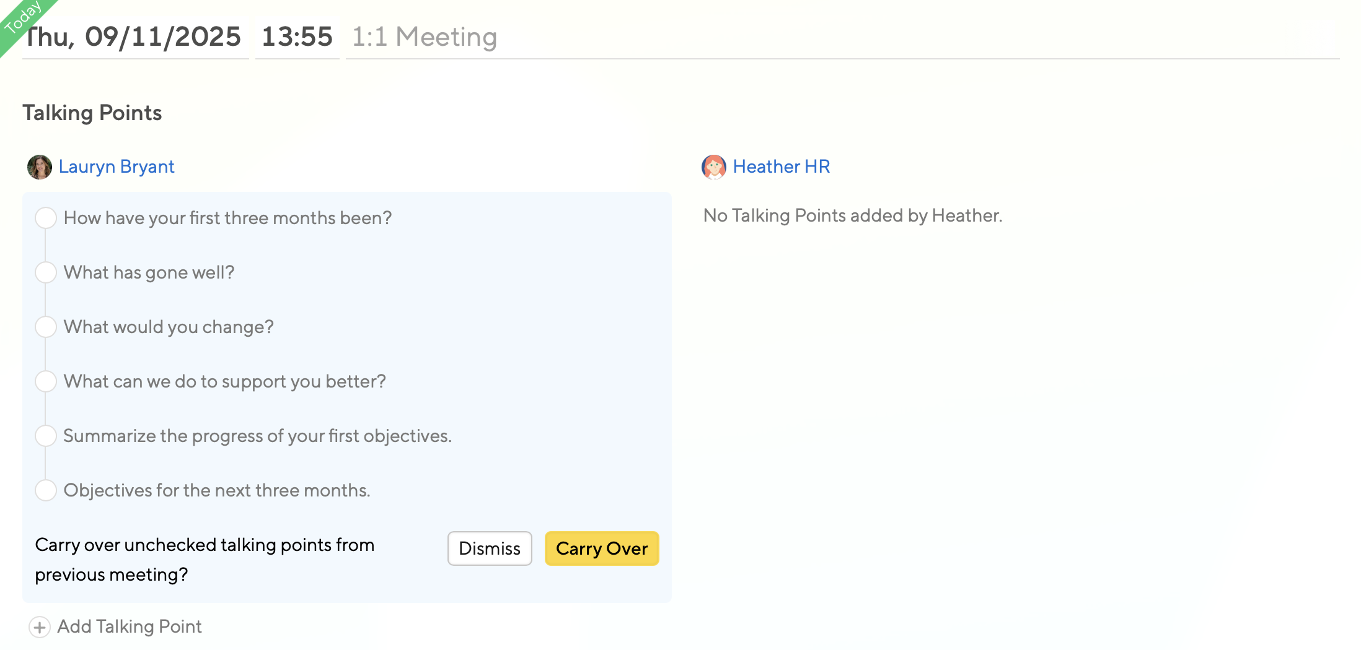This screenshot has width=1361, height=650.
Task: Toggle 'Summarize the progress' talking point checkbox
Action: tap(46, 436)
